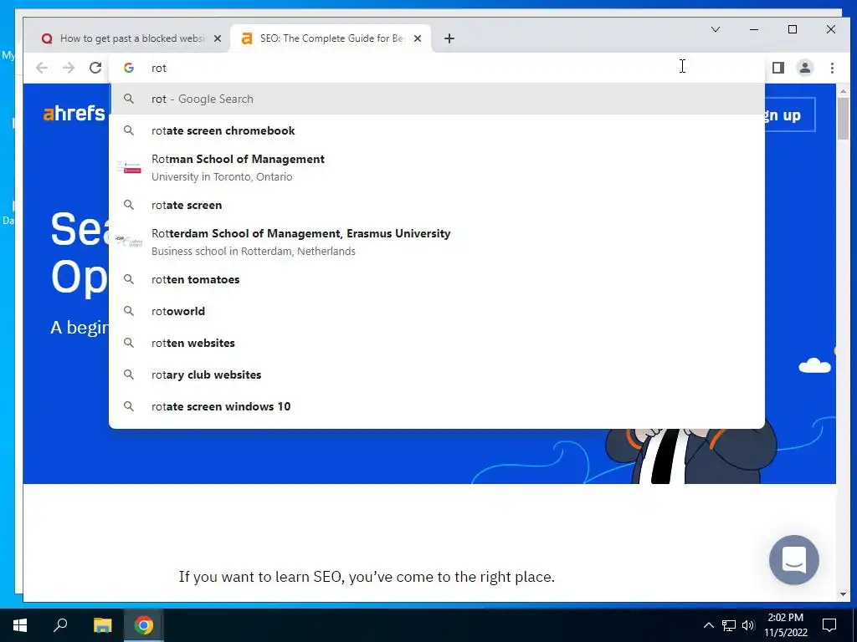This screenshot has height=642, width=857.
Task: Open Windows taskbar search
Action: (x=60, y=625)
